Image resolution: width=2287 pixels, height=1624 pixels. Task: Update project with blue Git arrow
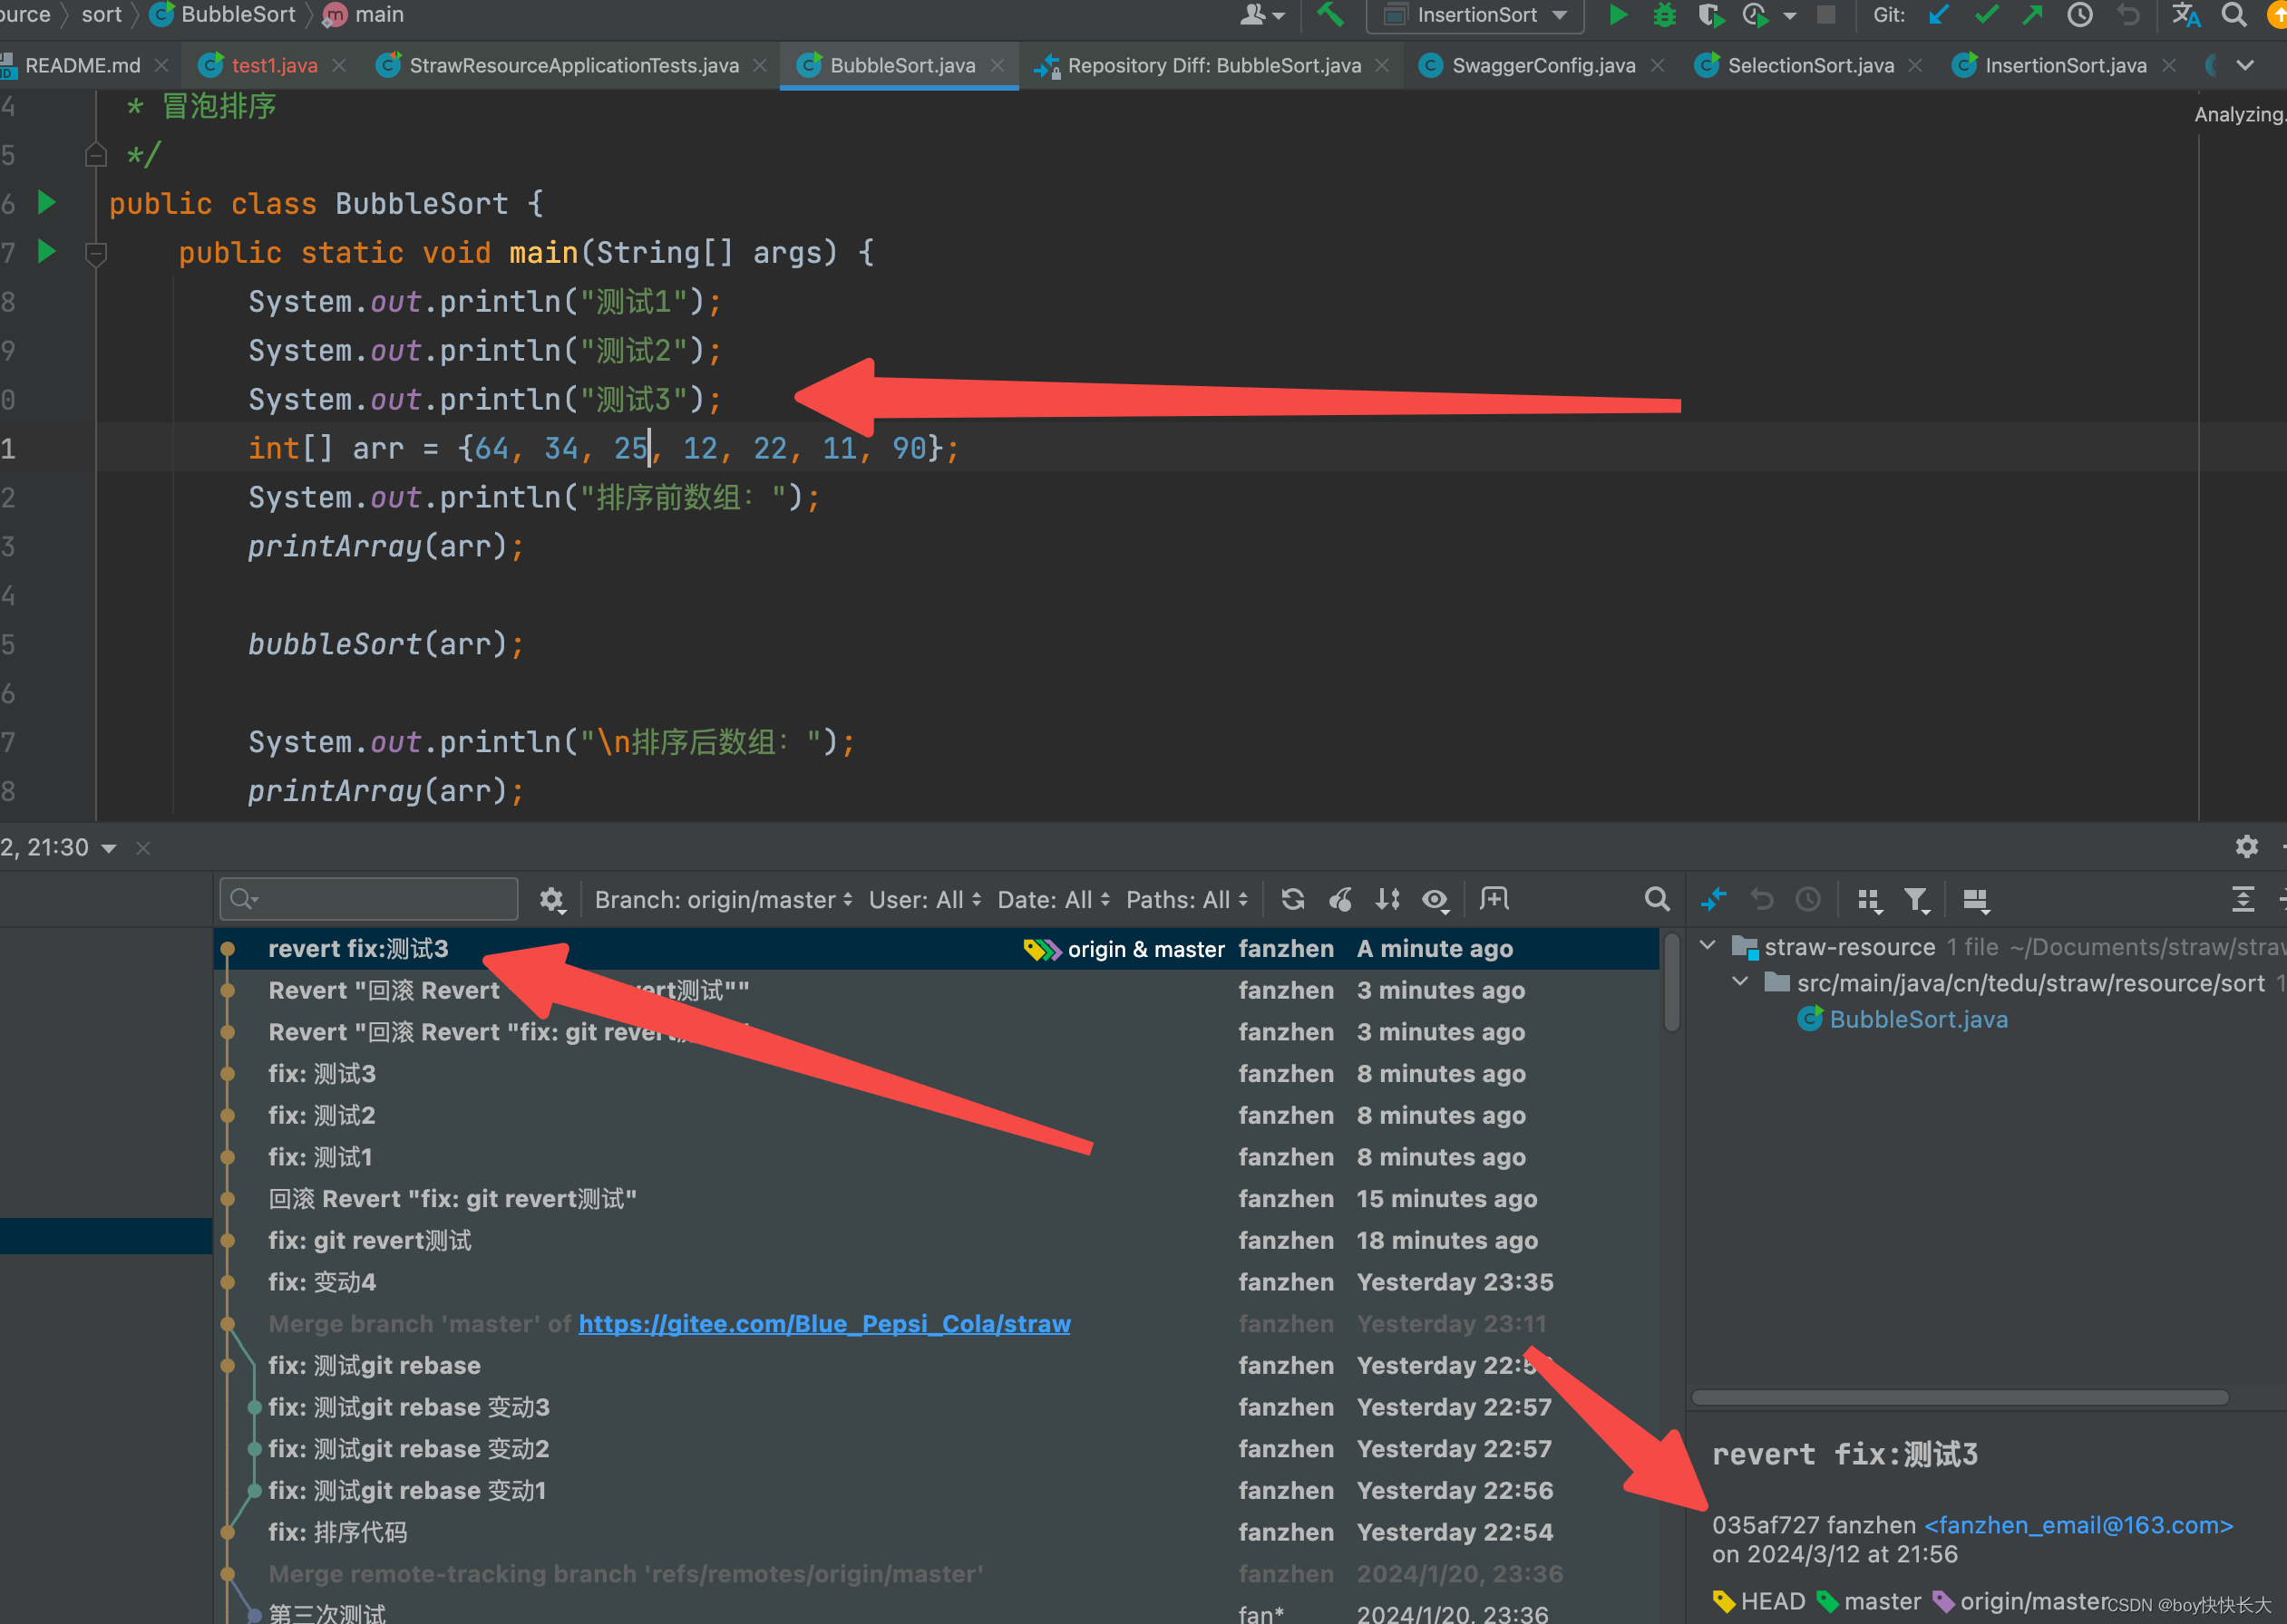coord(1940,15)
